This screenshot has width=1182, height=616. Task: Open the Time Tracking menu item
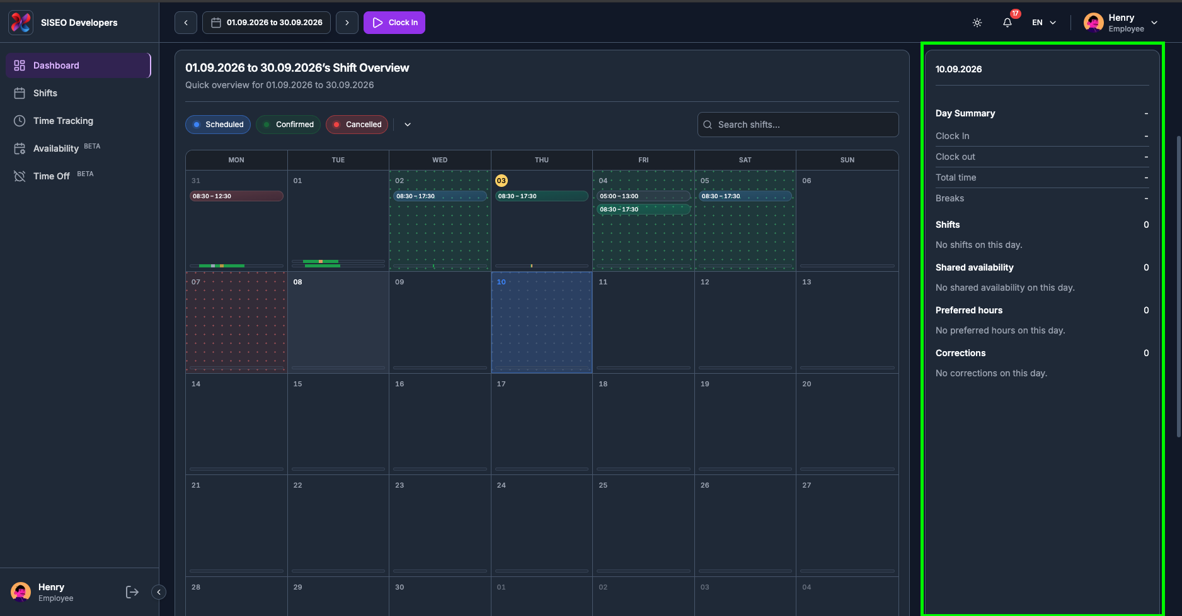pyautogui.click(x=79, y=121)
